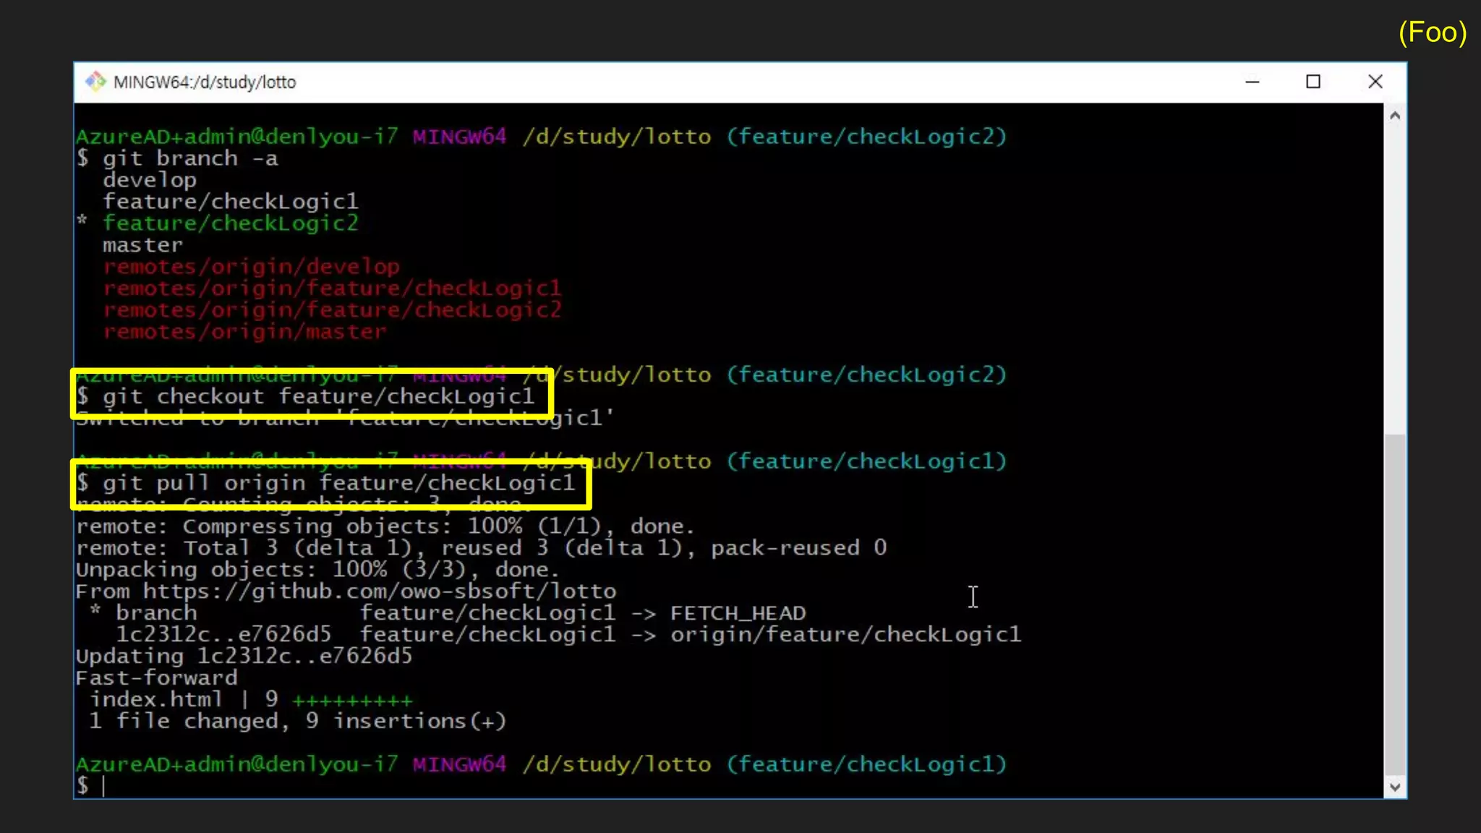Maximize the MINGW64 terminal window
Screen dimensions: 1481x833
[x=1313, y=82]
